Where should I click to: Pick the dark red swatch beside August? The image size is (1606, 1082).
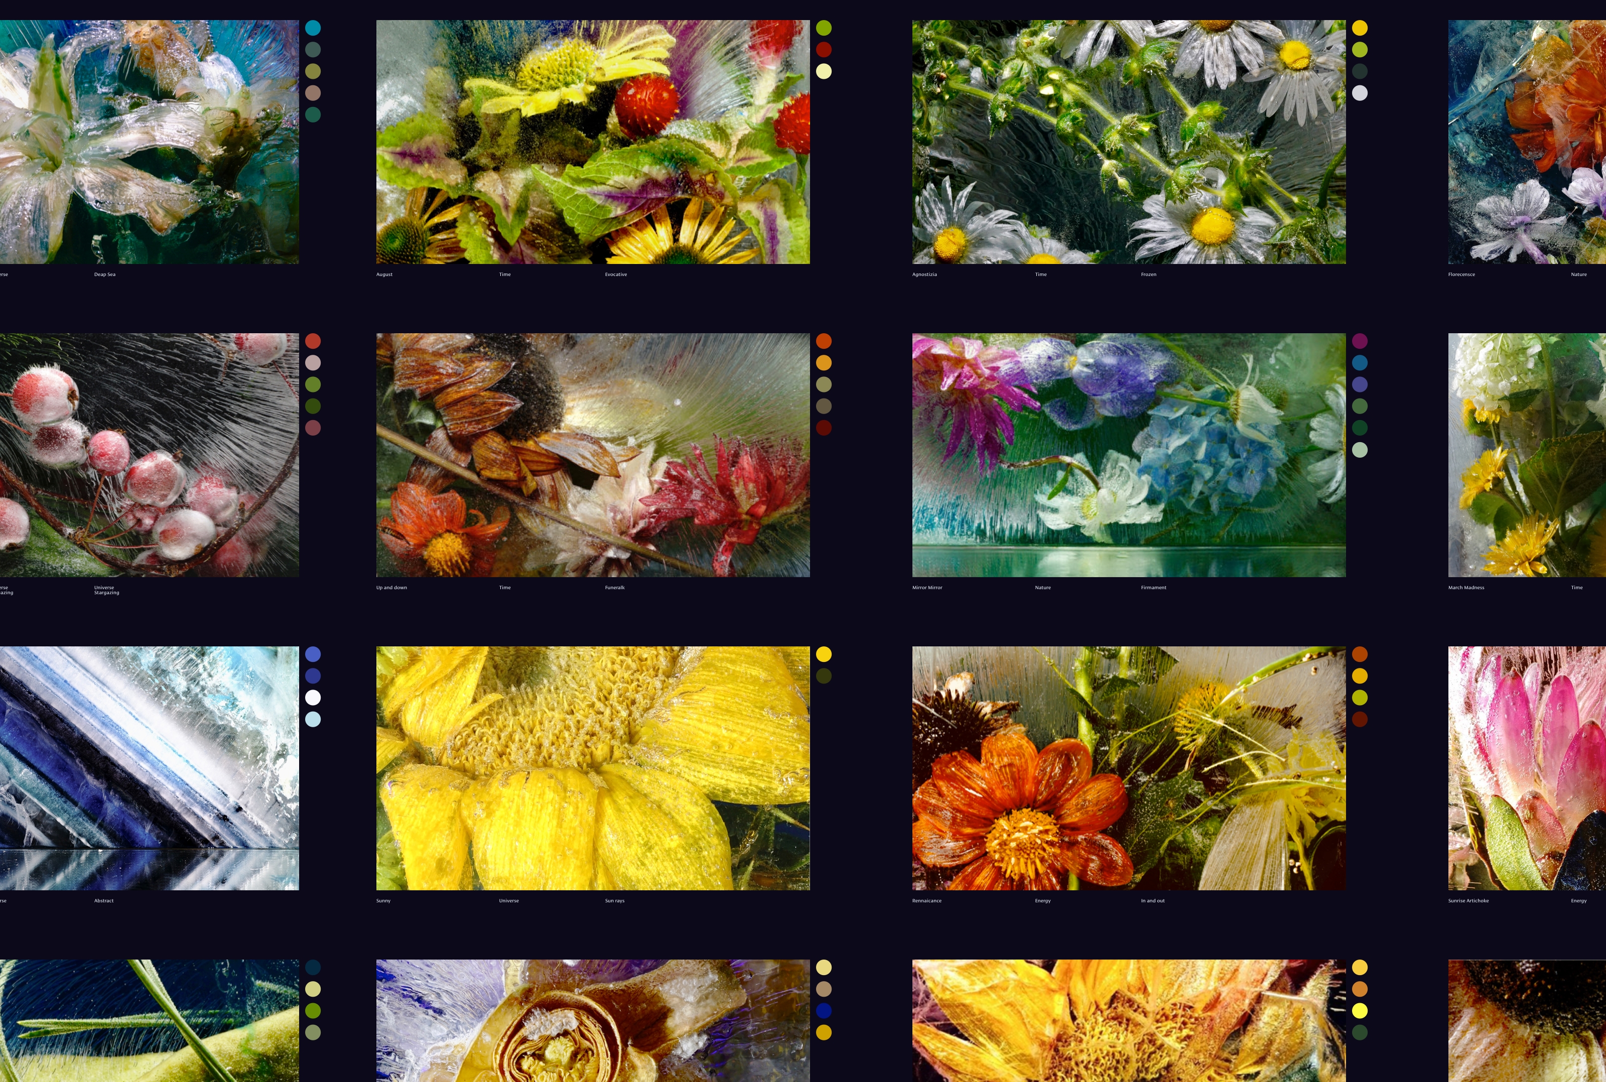[824, 50]
